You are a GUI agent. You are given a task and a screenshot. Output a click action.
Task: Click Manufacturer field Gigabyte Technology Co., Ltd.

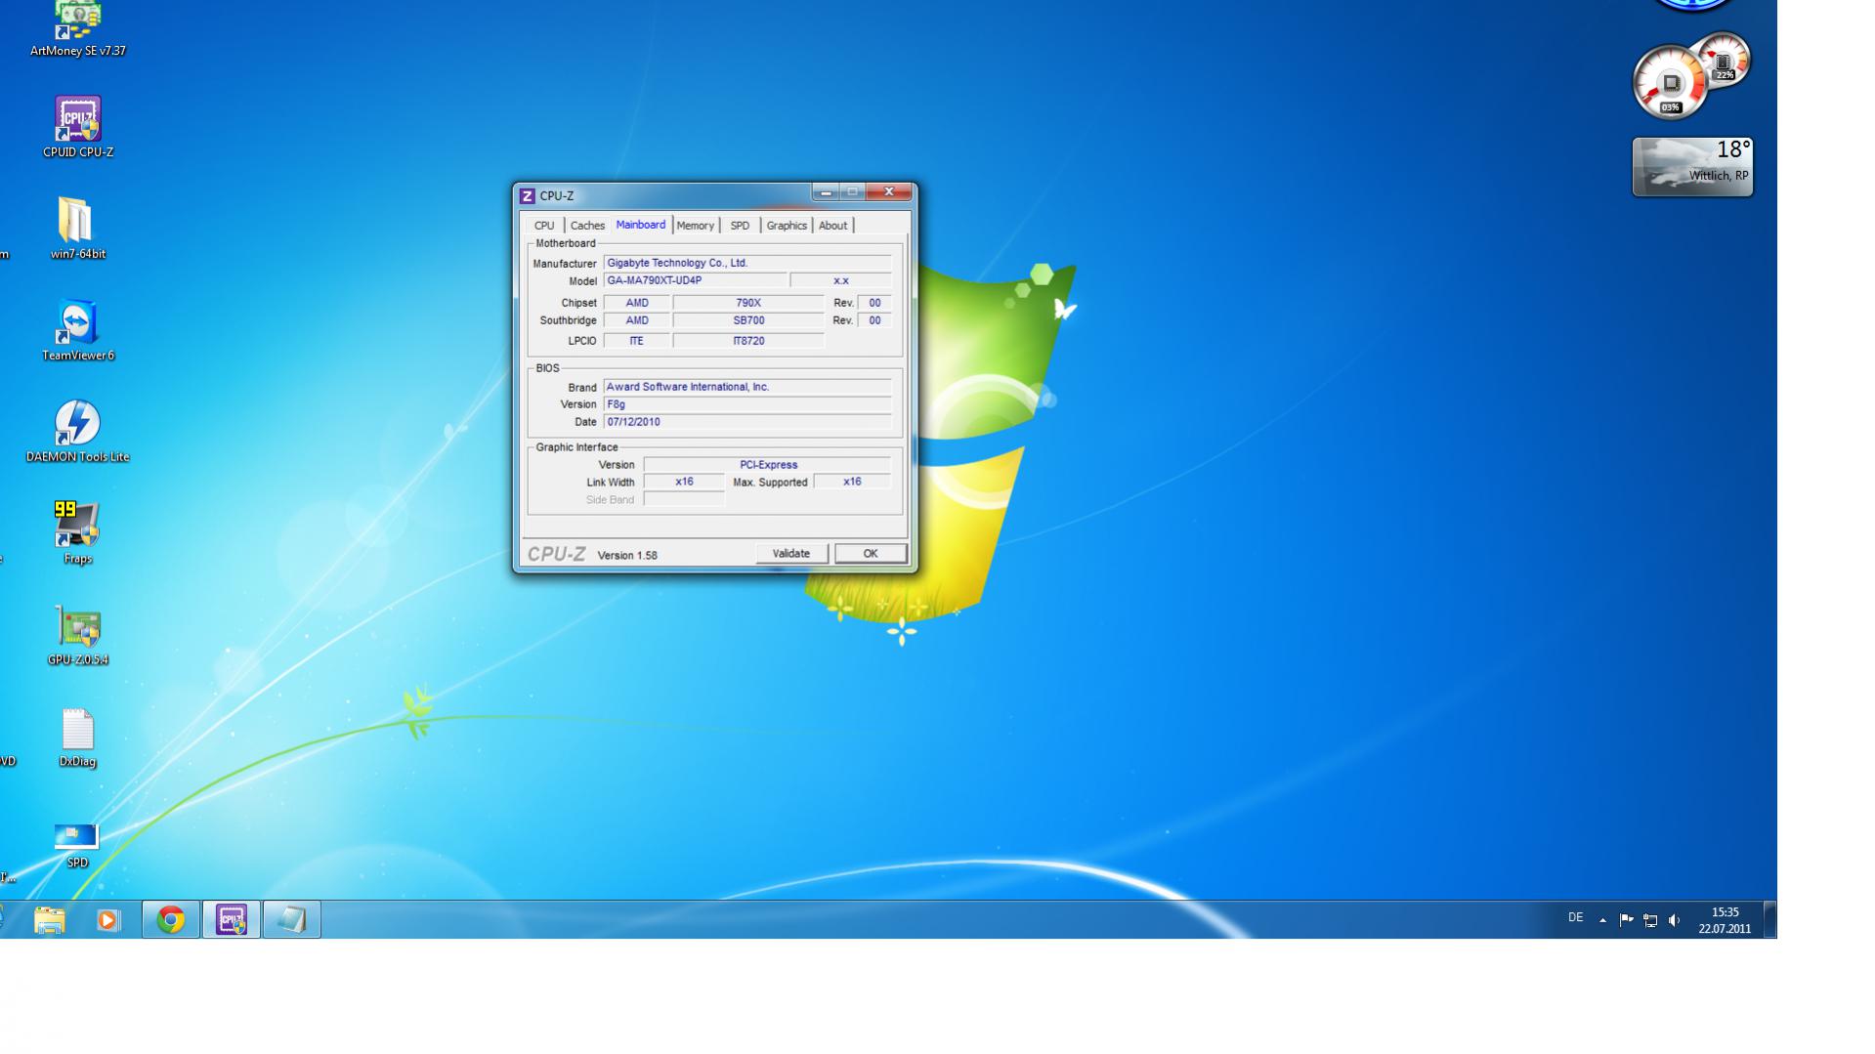(747, 263)
